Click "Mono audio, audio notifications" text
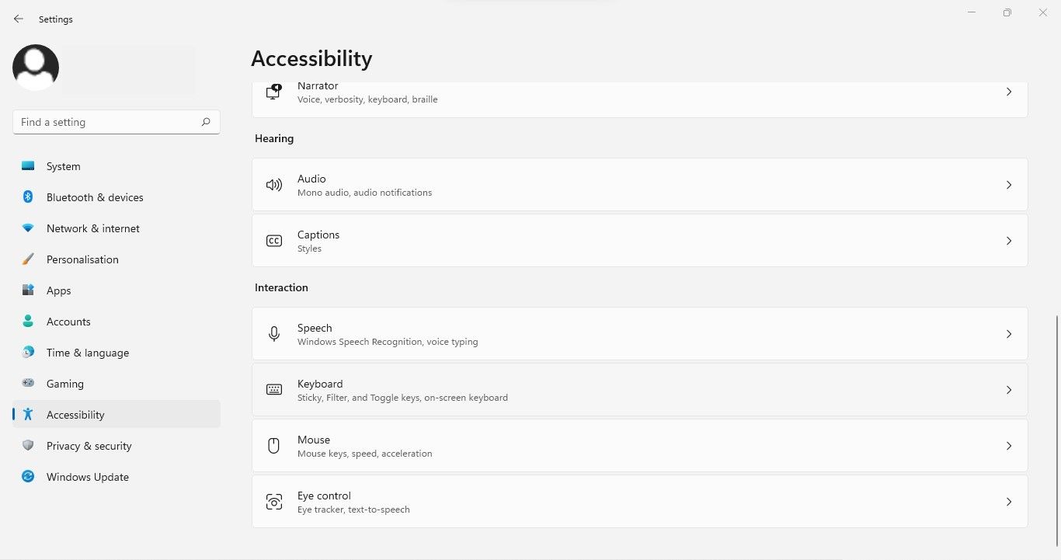Image resolution: width=1061 pixels, height=560 pixels. click(x=364, y=193)
